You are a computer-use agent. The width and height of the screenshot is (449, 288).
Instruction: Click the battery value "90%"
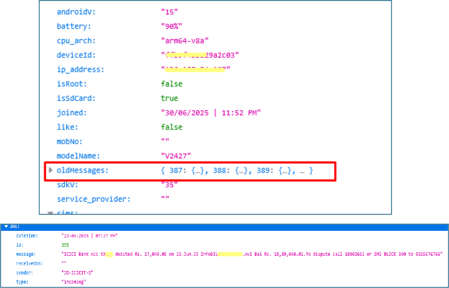pos(172,26)
